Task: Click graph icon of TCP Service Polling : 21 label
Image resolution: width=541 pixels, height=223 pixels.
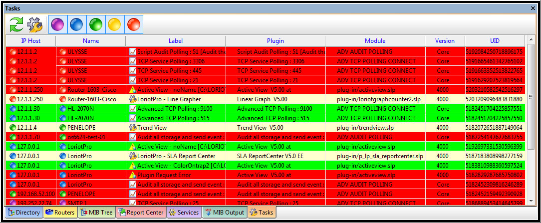Action: [x=132, y=80]
